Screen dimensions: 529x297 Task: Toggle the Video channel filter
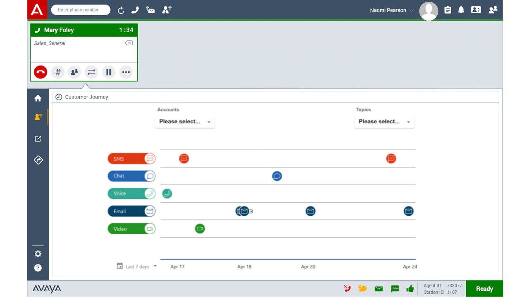131,229
